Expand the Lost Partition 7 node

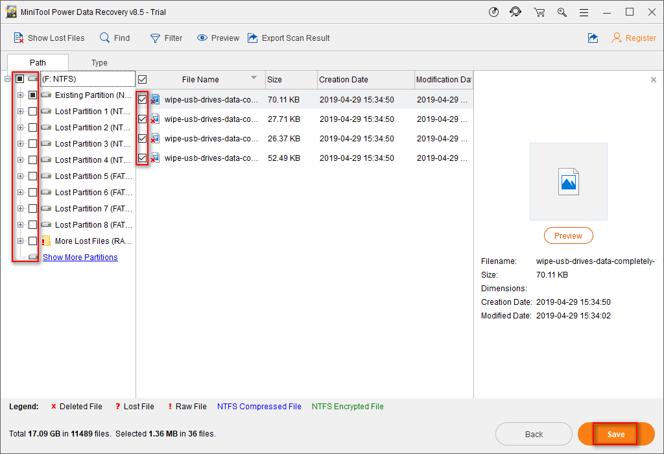pos(20,208)
